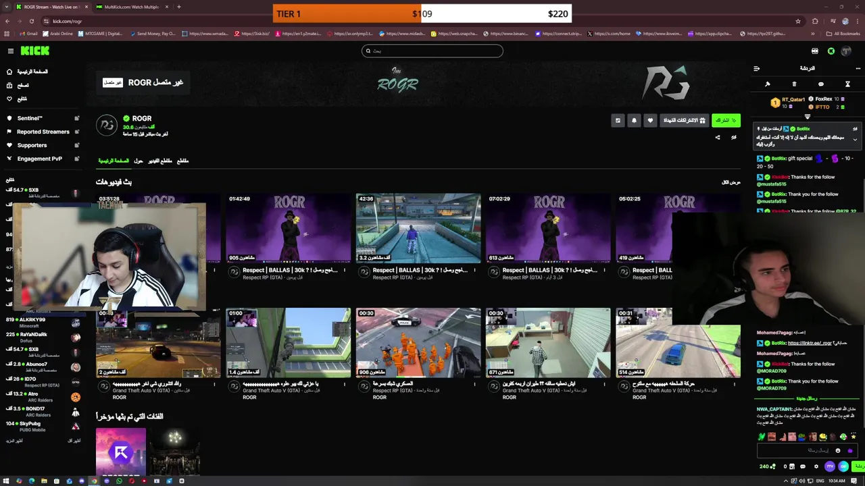Open the 7TV emote button
The width and height of the screenshot is (865, 486).
click(x=830, y=466)
